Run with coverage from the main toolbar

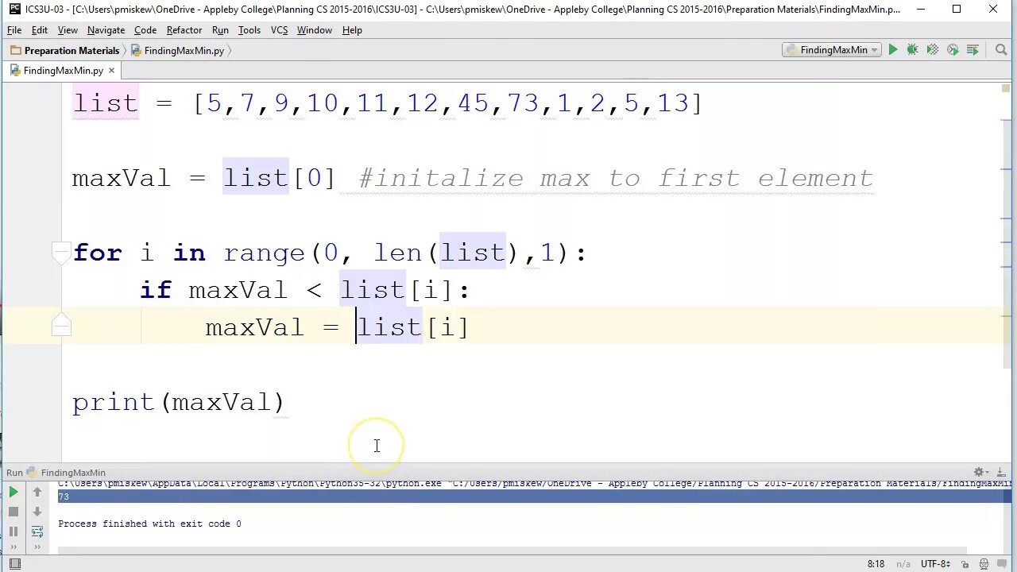pyautogui.click(x=933, y=50)
